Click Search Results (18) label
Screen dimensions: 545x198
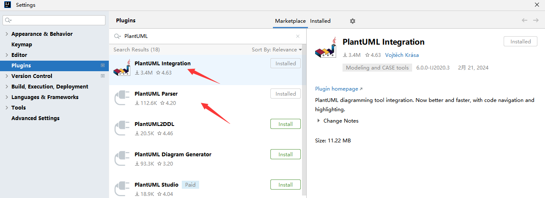pos(137,49)
